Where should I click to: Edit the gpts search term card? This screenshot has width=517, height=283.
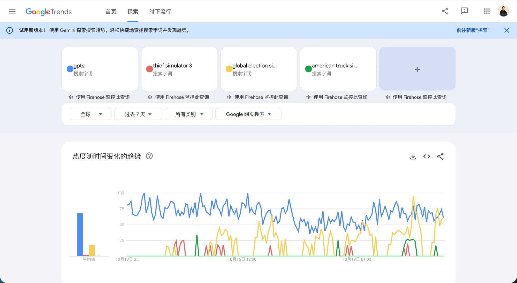100,69
